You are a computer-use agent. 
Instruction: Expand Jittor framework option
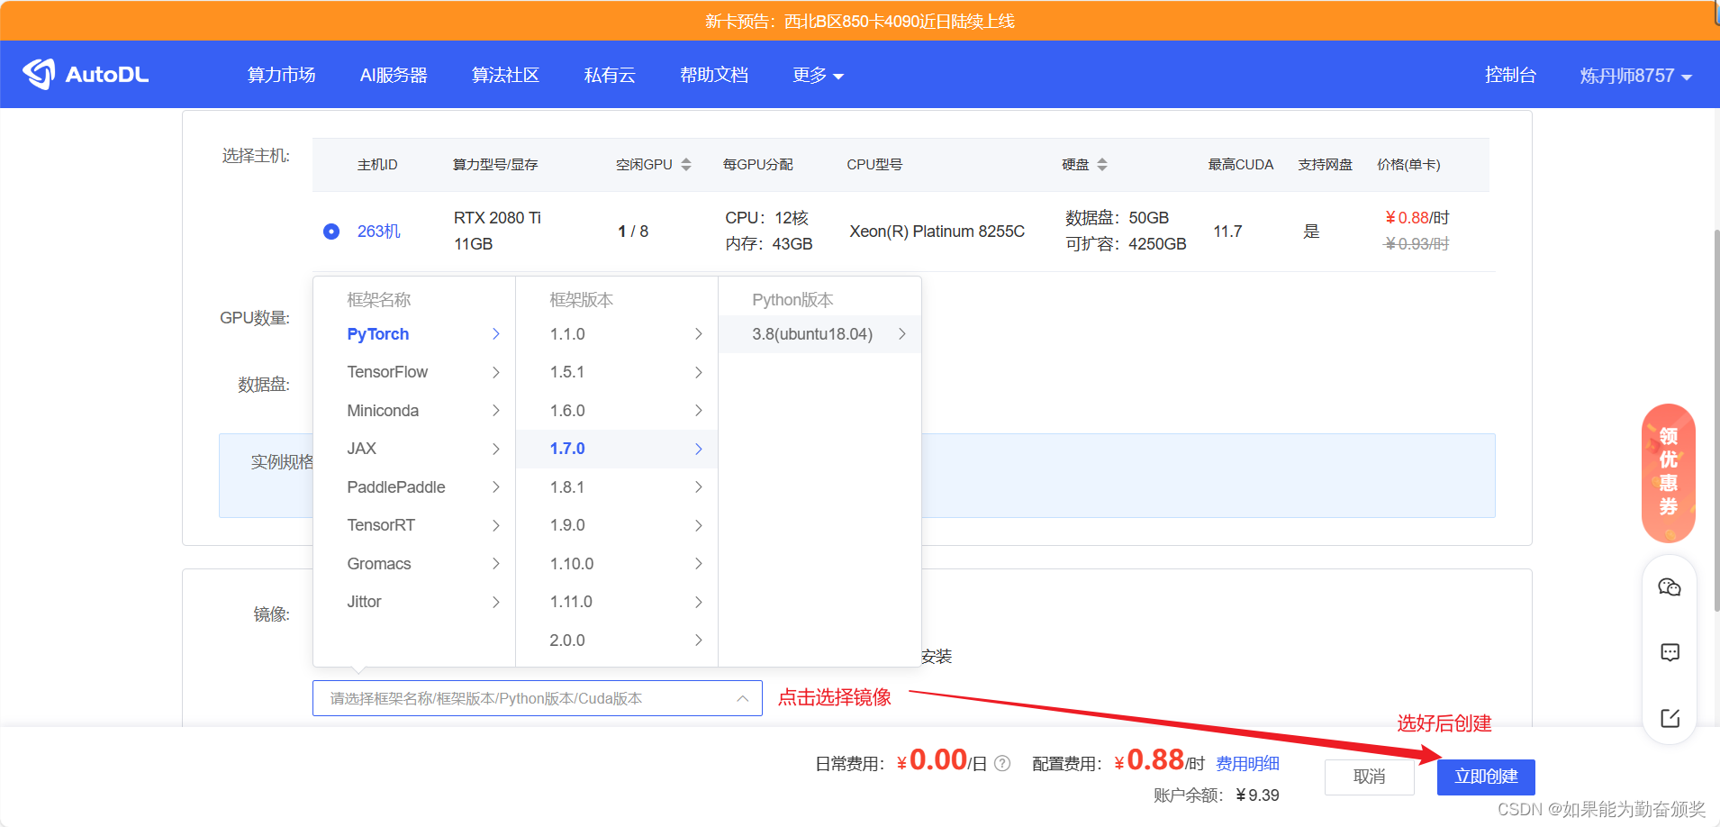[x=414, y=602]
